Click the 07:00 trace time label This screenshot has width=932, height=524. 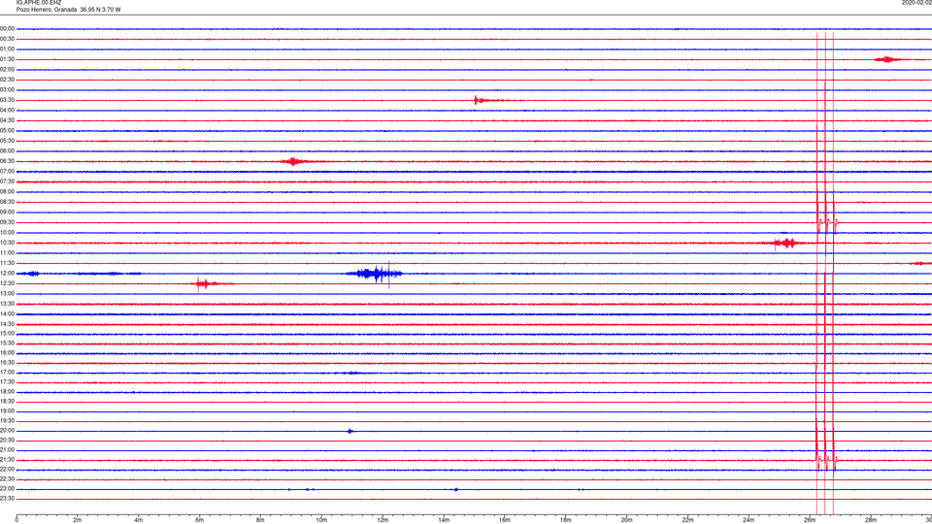(x=7, y=171)
